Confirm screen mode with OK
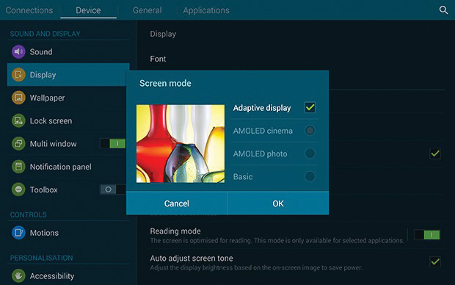The width and height of the screenshot is (455, 285). tap(278, 203)
